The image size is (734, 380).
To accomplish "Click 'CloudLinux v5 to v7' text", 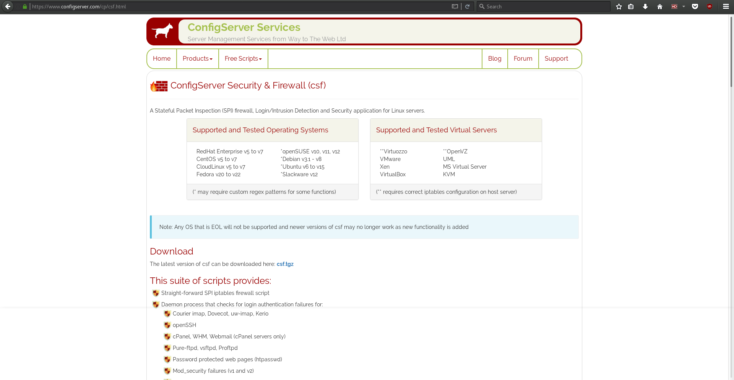I will click(x=221, y=167).
